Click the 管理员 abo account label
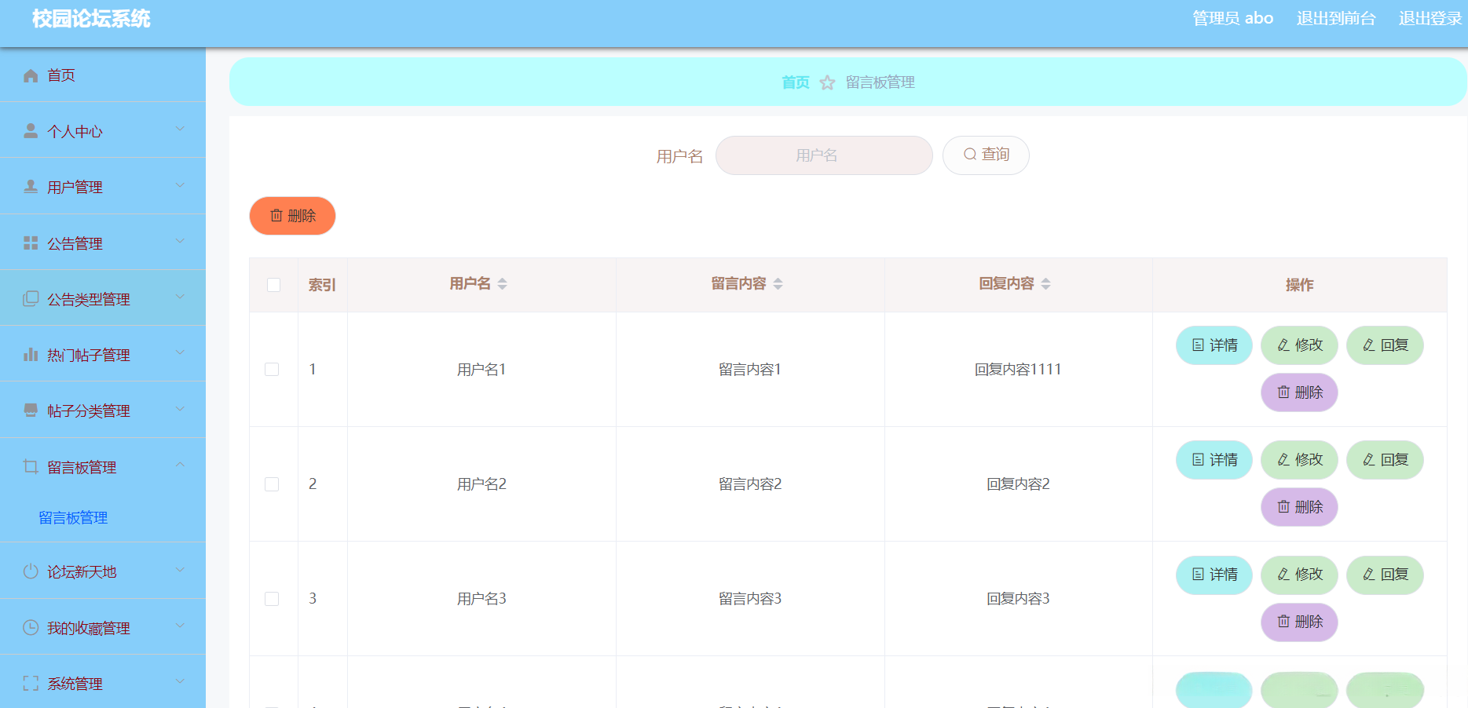This screenshot has width=1468, height=708. (1233, 18)
